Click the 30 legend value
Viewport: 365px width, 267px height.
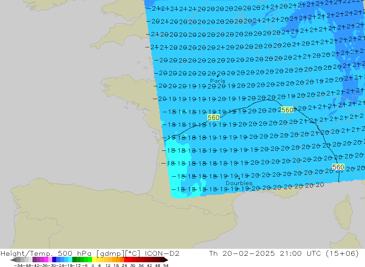pos(133,266)
